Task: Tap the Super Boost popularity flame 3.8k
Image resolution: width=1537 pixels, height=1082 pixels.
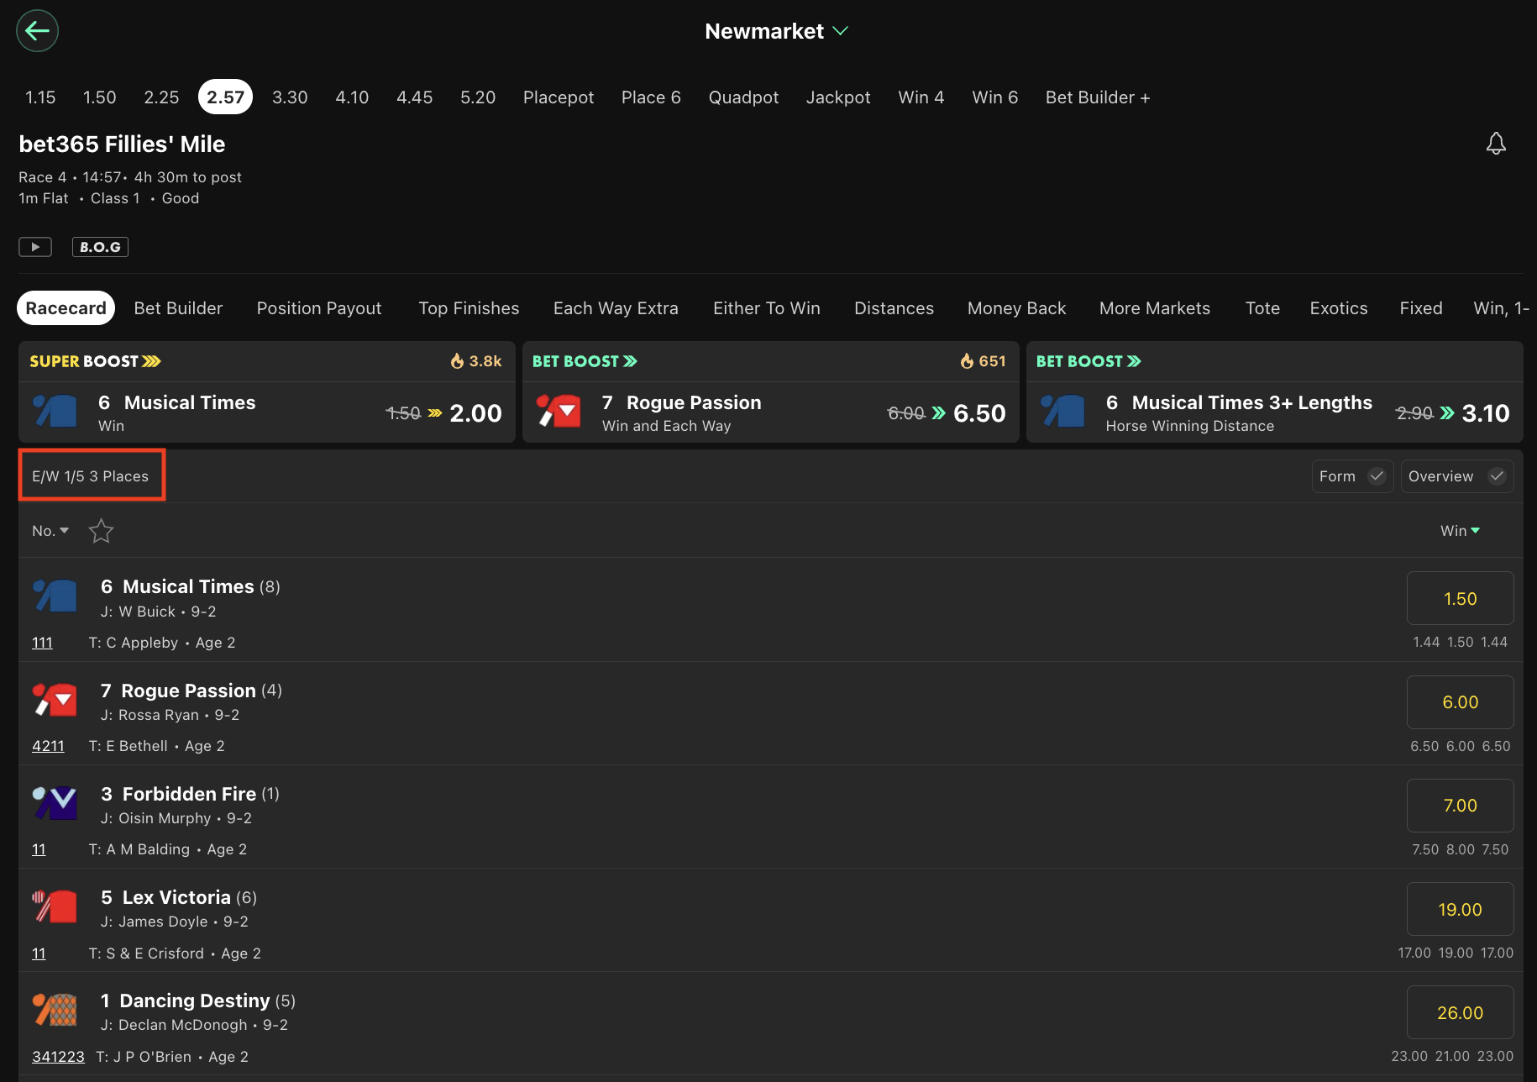Action: click(475, 361)
